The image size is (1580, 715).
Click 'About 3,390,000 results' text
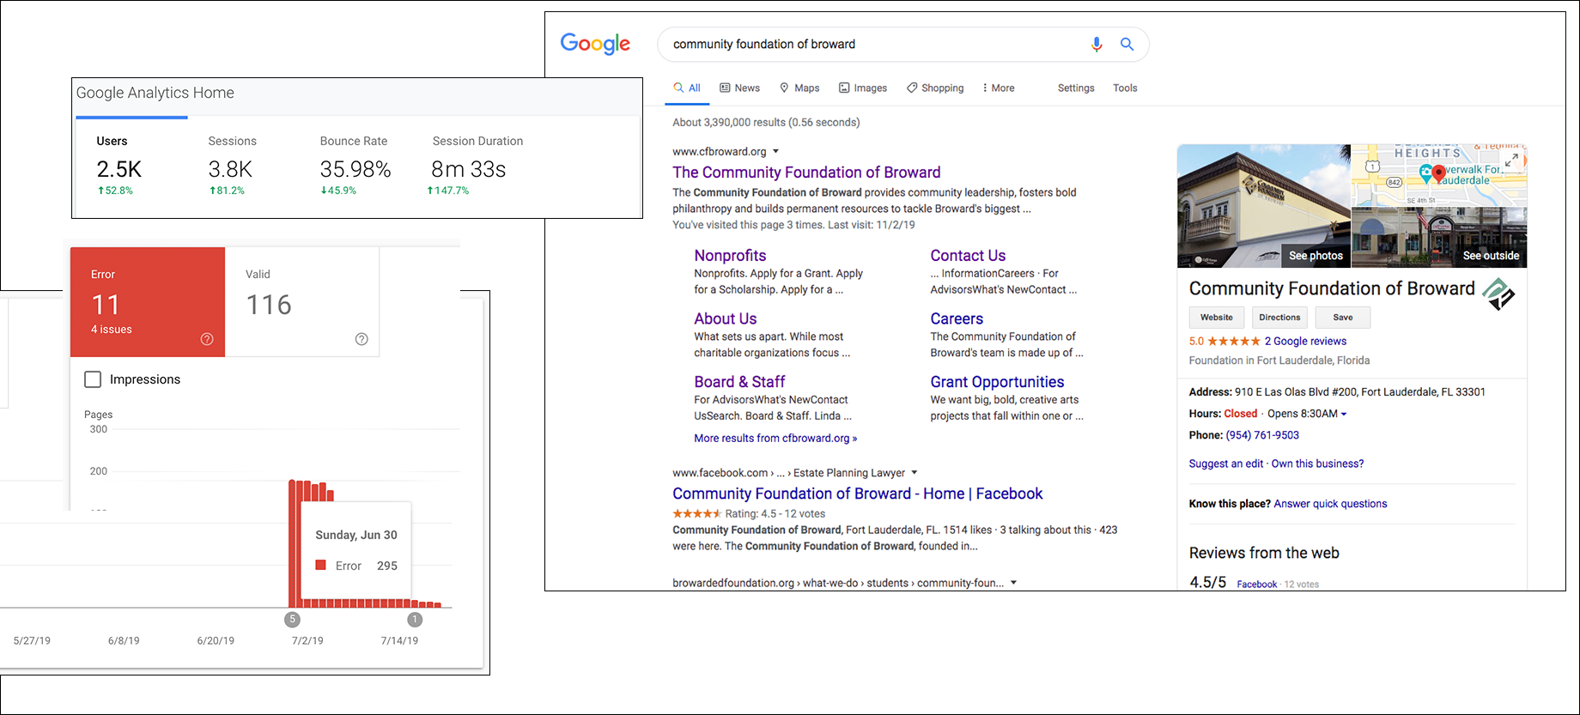[766, 123]
